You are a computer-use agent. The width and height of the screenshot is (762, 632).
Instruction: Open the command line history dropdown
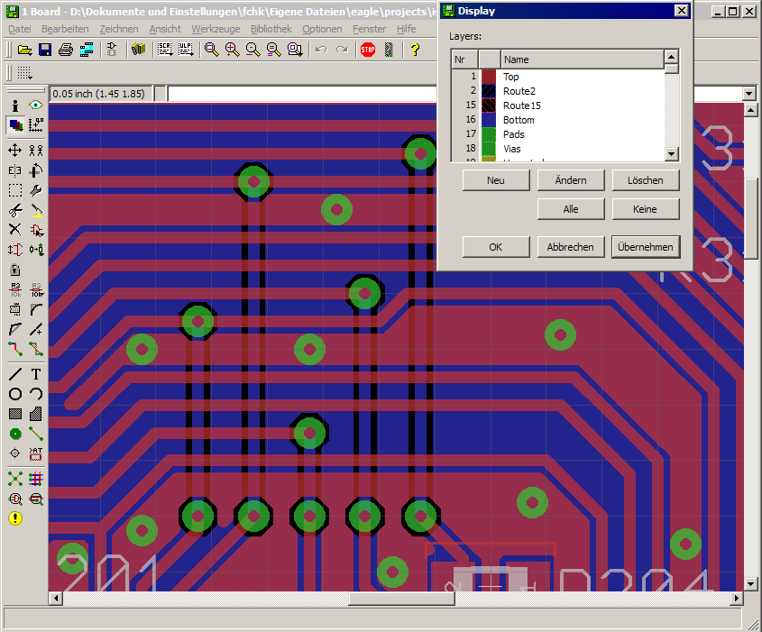coord(748,94)
